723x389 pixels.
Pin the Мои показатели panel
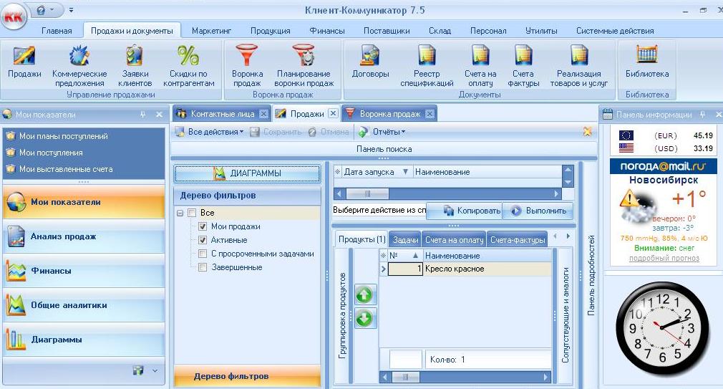click(143, 114)
